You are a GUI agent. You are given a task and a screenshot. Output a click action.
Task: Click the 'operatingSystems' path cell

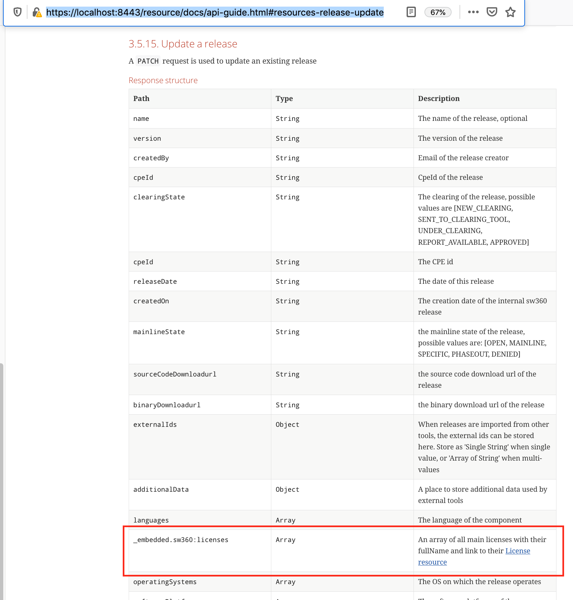pyautogui.click(x=200, y=582)
